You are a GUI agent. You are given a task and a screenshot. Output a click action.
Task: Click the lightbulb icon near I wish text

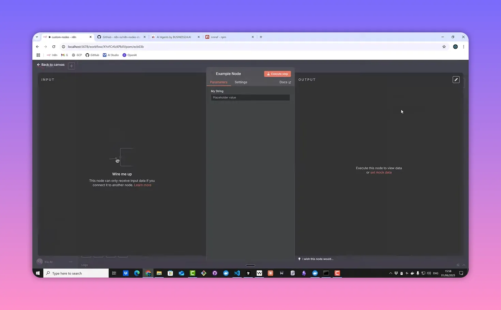[299, 259]
